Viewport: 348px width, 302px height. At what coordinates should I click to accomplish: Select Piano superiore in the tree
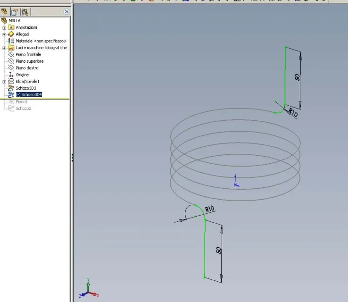coord(30,61)
